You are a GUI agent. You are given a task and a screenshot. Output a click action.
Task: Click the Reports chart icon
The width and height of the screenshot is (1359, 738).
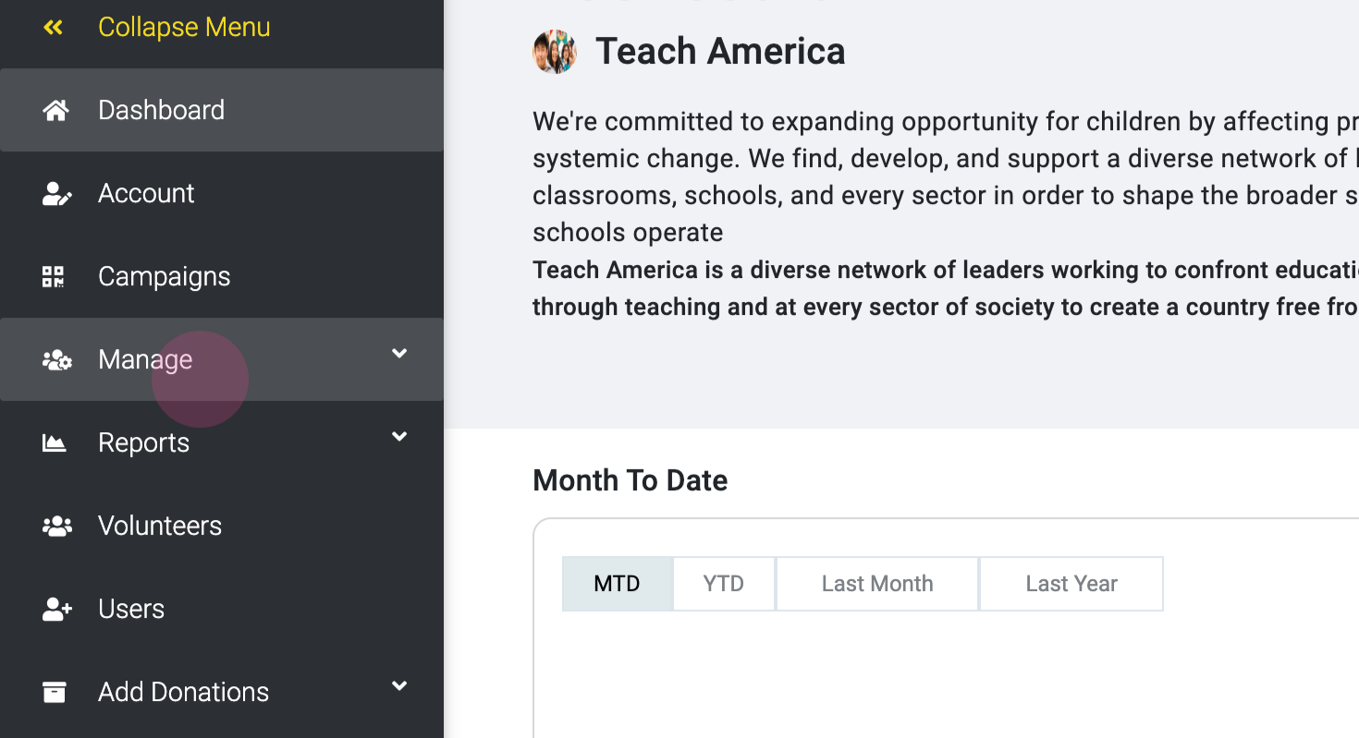pyautogui.click(x=55, y=443)
